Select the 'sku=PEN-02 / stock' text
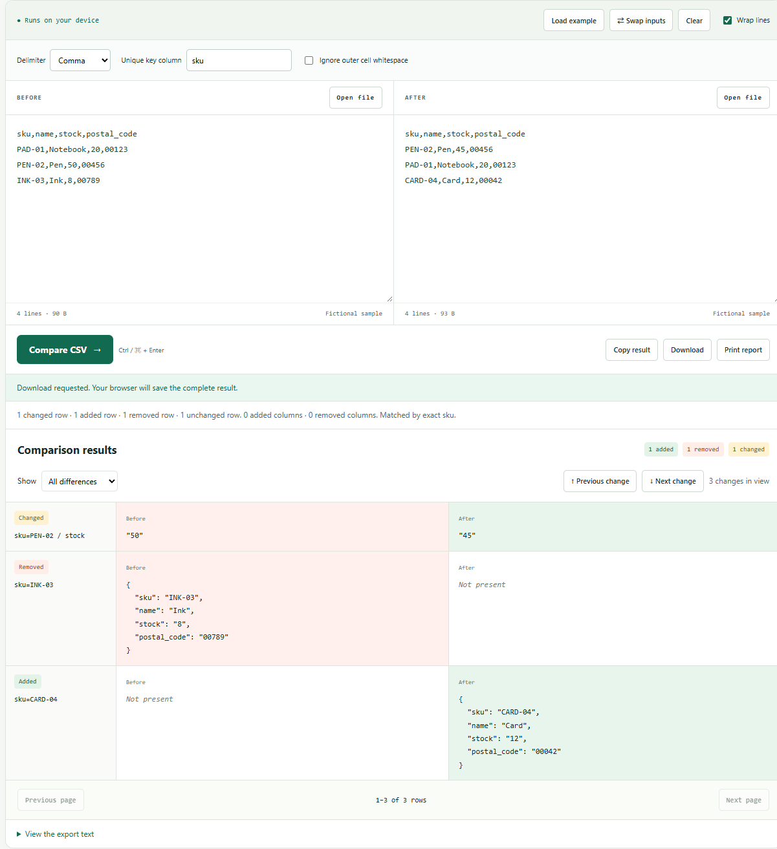The height and width of the screenshot is (849, 777). click(x=49, y=535)
